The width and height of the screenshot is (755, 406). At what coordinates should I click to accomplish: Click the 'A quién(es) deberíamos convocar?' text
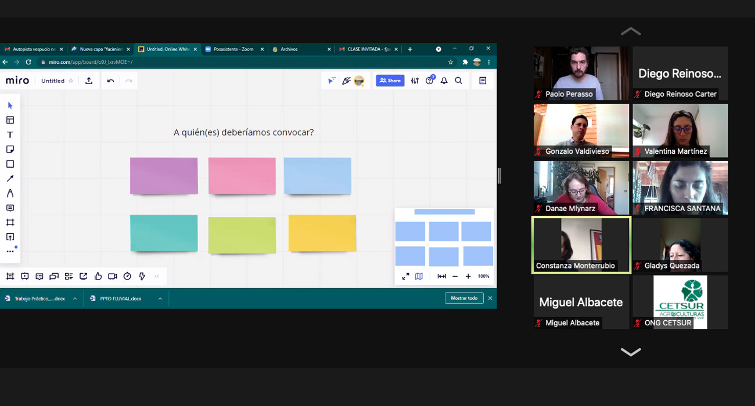[244, 132]
